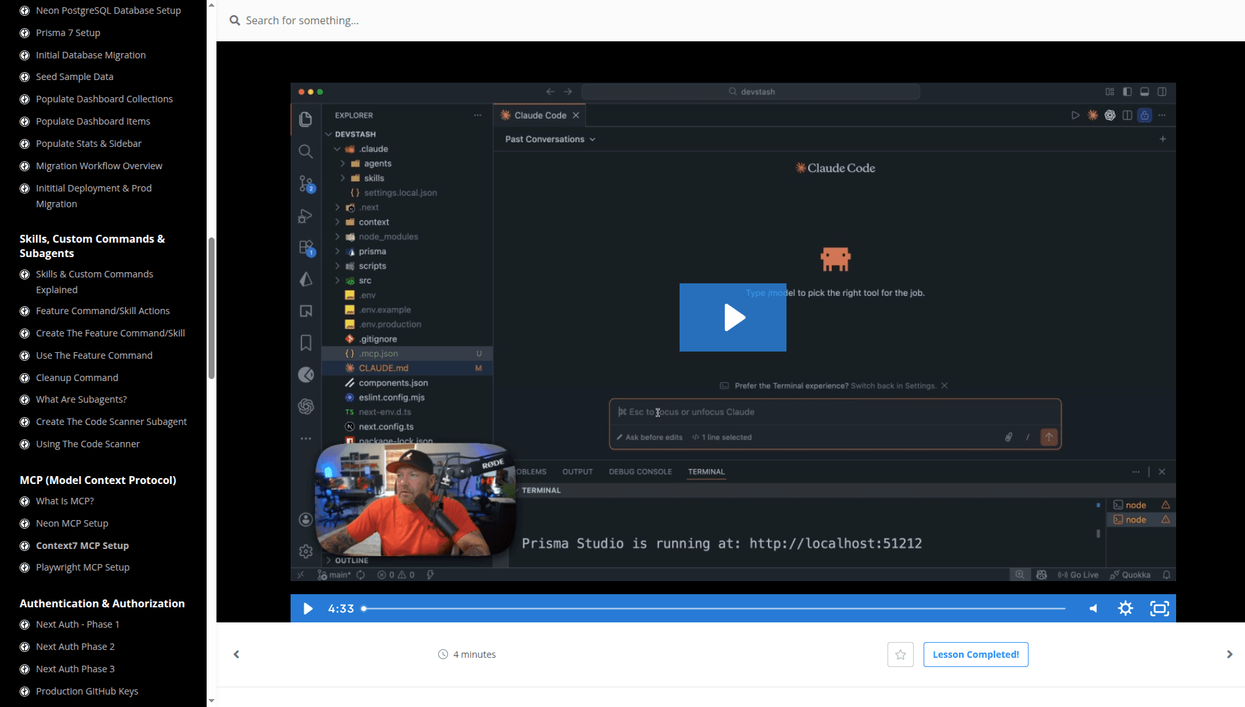Open the video player settings gear
Image resolution: width=1245 pixels, height=707 pixels.
pyautogui.click(x=1126, y=609)
